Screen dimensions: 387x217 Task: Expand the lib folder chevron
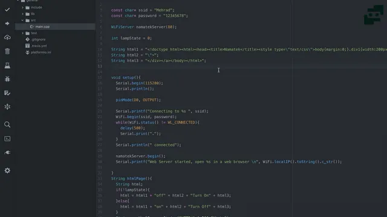pyautogui.click(x=23, y=14)
